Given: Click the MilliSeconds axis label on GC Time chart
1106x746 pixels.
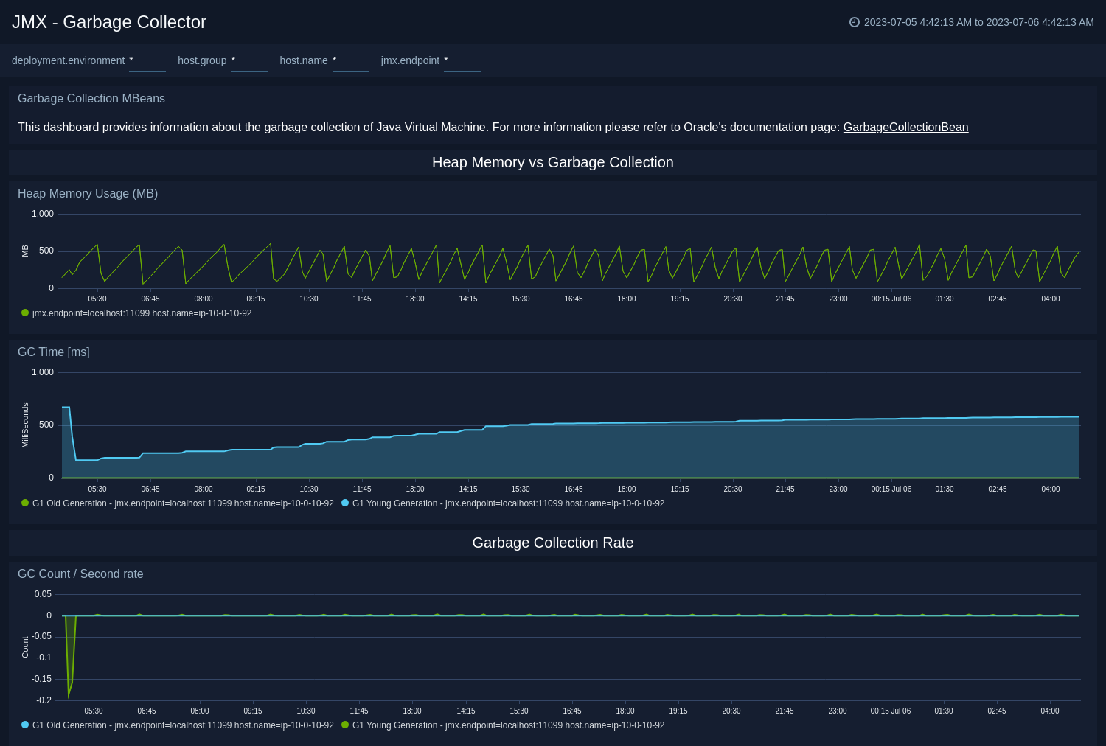Looking at the screenshot, I should (x=25, y=425).
